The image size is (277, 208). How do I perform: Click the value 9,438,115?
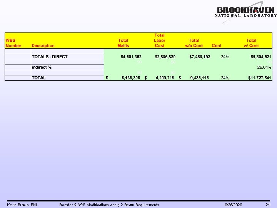199,78
